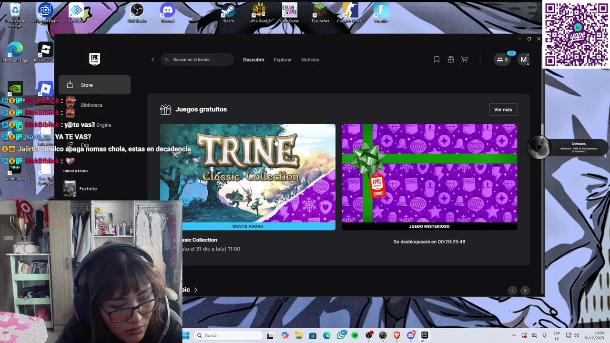
Task: Open Fortnite desktop shortcut
Action: (381, 13)
